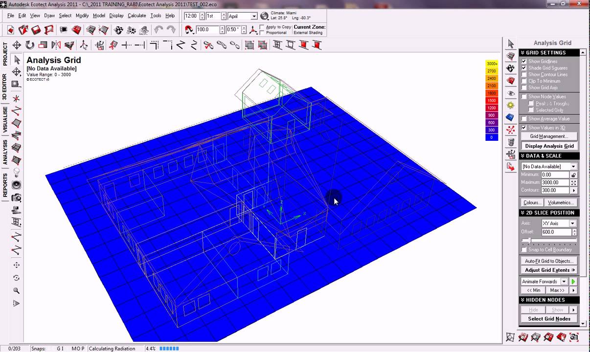Screen dimensions: 590x352
Task: Enable Snap to Cell Boundary
Action: click(x=524, y=250)
